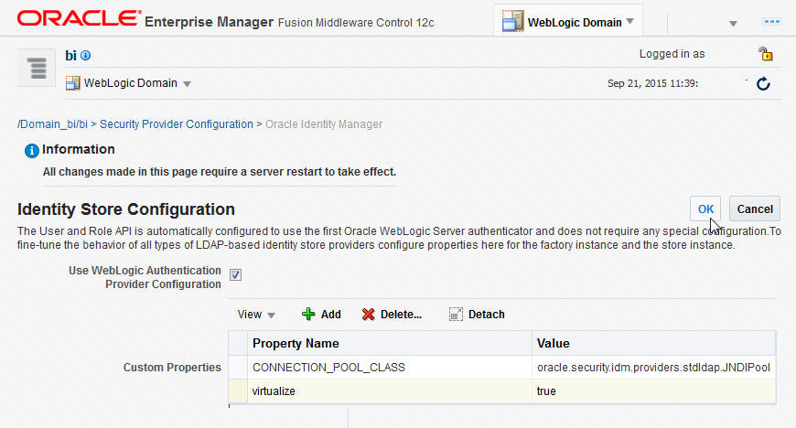Click the Detach table icon
This screenshot has width=796, height=428.
456,315
